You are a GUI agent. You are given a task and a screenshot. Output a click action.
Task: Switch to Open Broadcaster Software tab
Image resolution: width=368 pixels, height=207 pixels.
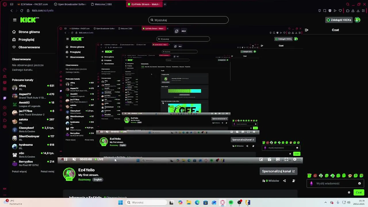point(70,4)
